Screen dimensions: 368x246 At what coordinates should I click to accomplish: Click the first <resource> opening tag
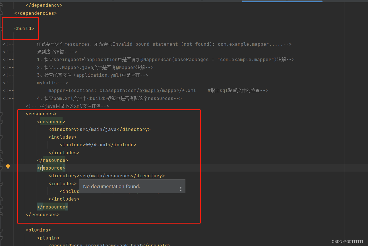51,122
